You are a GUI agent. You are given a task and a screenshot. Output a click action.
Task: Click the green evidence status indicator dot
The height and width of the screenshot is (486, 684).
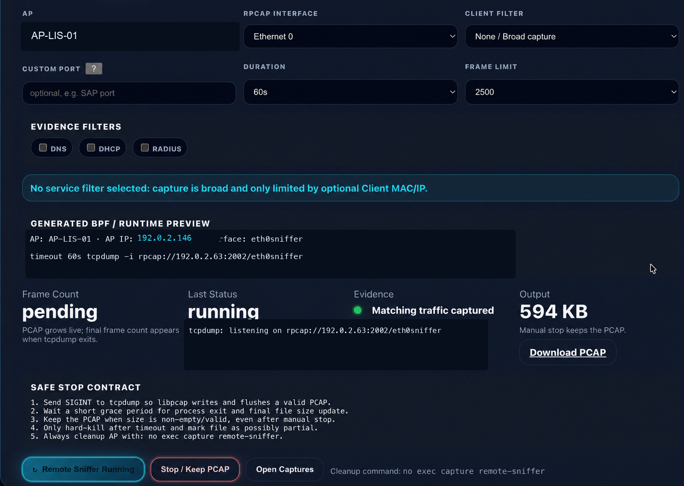click(357, 311)
